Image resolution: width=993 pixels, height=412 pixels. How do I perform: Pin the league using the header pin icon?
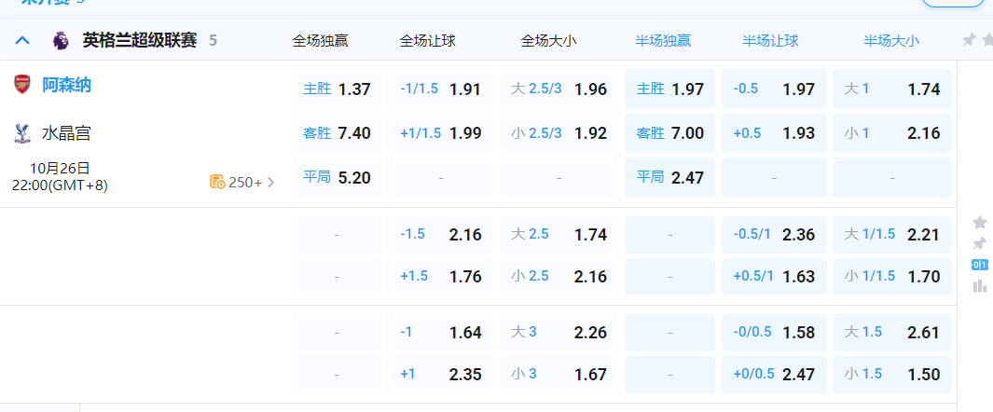pyautogui.click(x=970, y=40)
